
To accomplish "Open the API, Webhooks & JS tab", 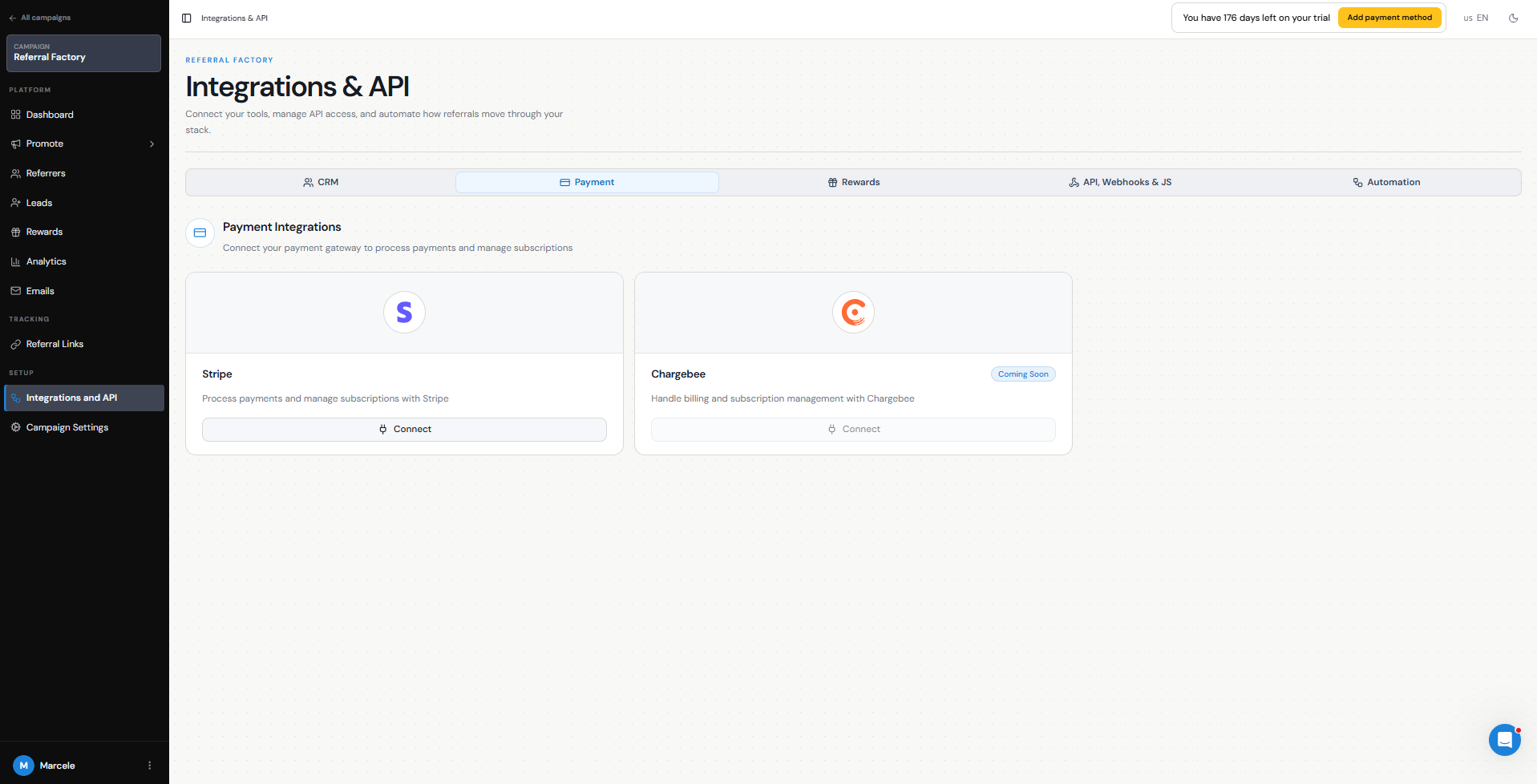I will pyautogui.click(x=1120, y=182).
